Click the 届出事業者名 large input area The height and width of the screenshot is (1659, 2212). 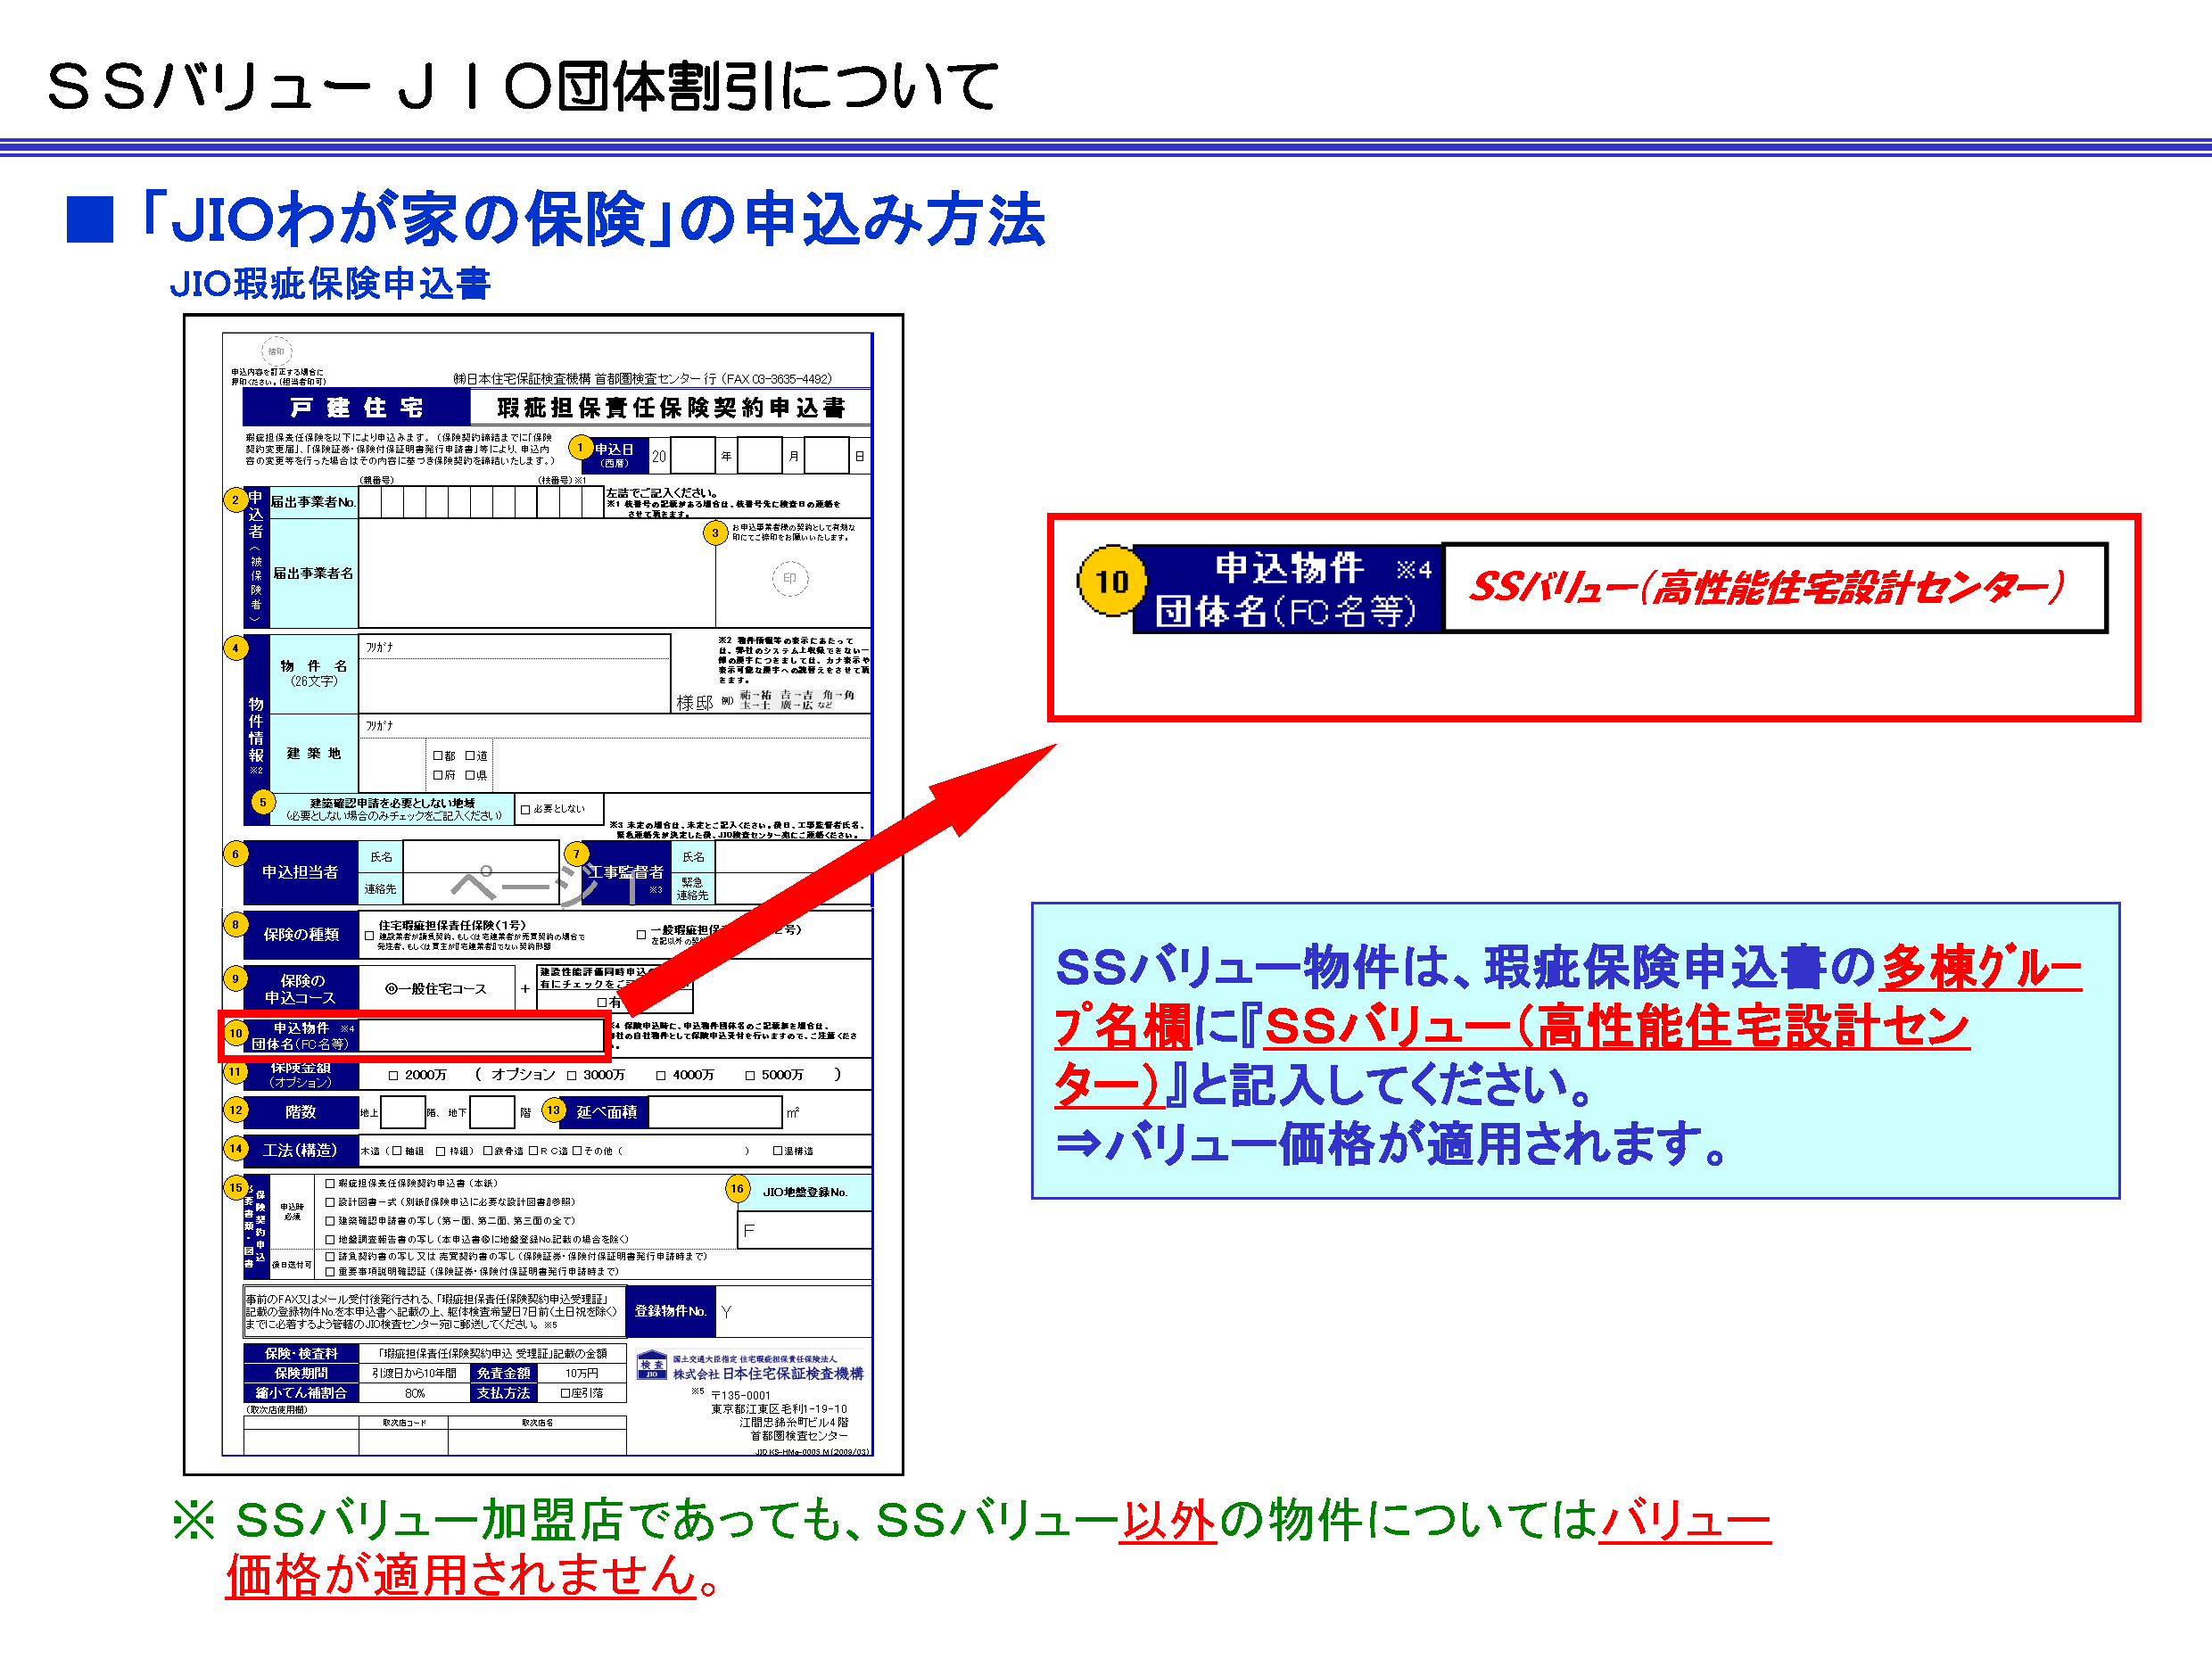point(537,573)
